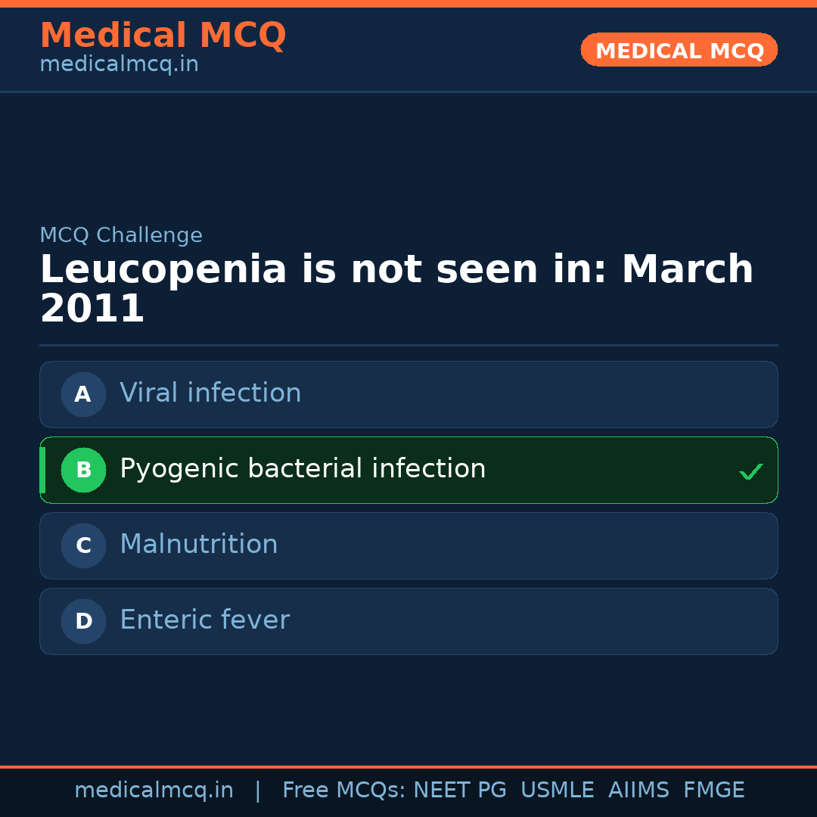Image resolution: width=817 pixels, height=817 pixels.
Task: Open the medicalmcq.in link in the footer
Action: pyautogui.click(x=154, y=791)
